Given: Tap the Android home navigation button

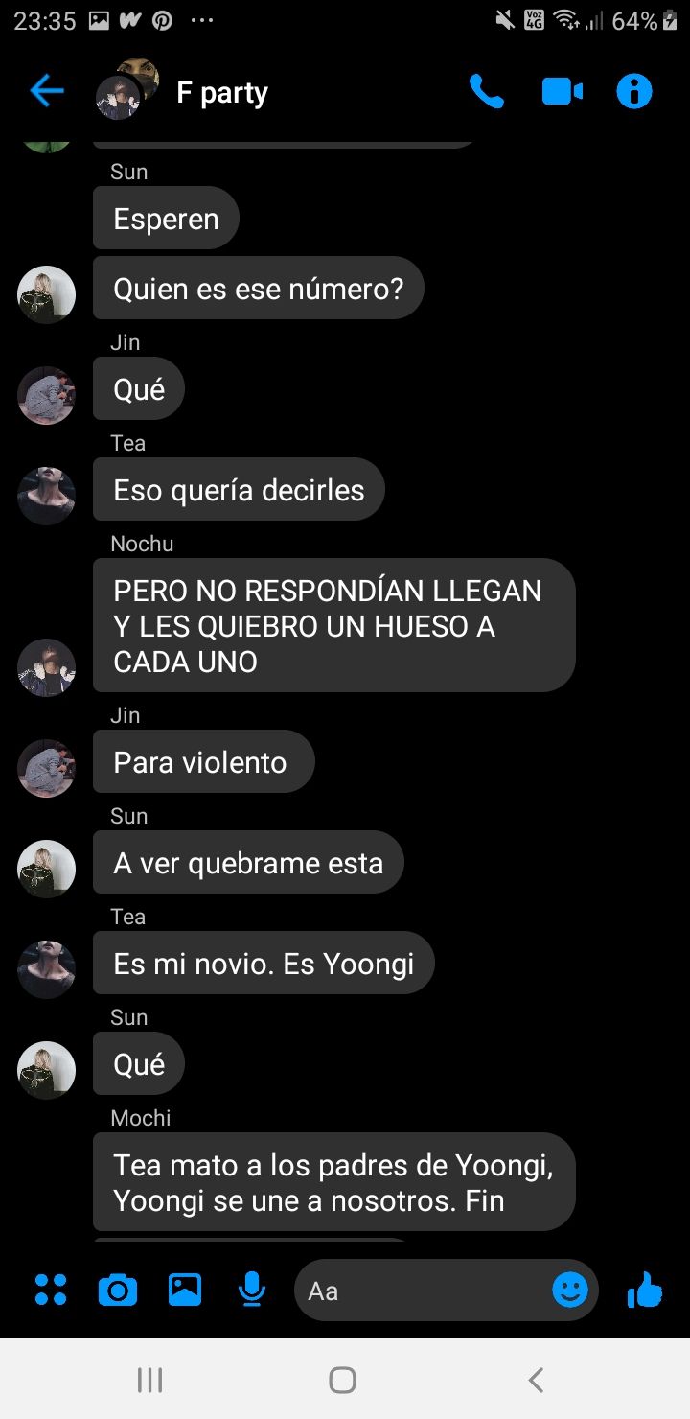Looking at the screenshot, I should tap(342, 1380).
